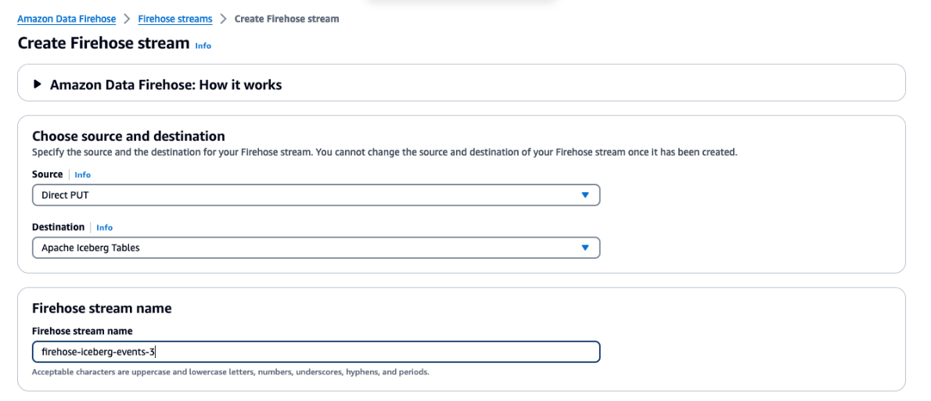Click the Firehose stream name field label
Image resolution: width=931 pixels, height=401 pixels.
(x=82, y=331)
